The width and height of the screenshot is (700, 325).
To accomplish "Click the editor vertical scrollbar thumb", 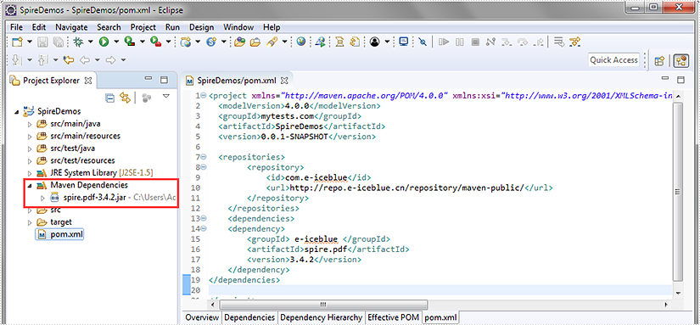I will coord(677,192).
